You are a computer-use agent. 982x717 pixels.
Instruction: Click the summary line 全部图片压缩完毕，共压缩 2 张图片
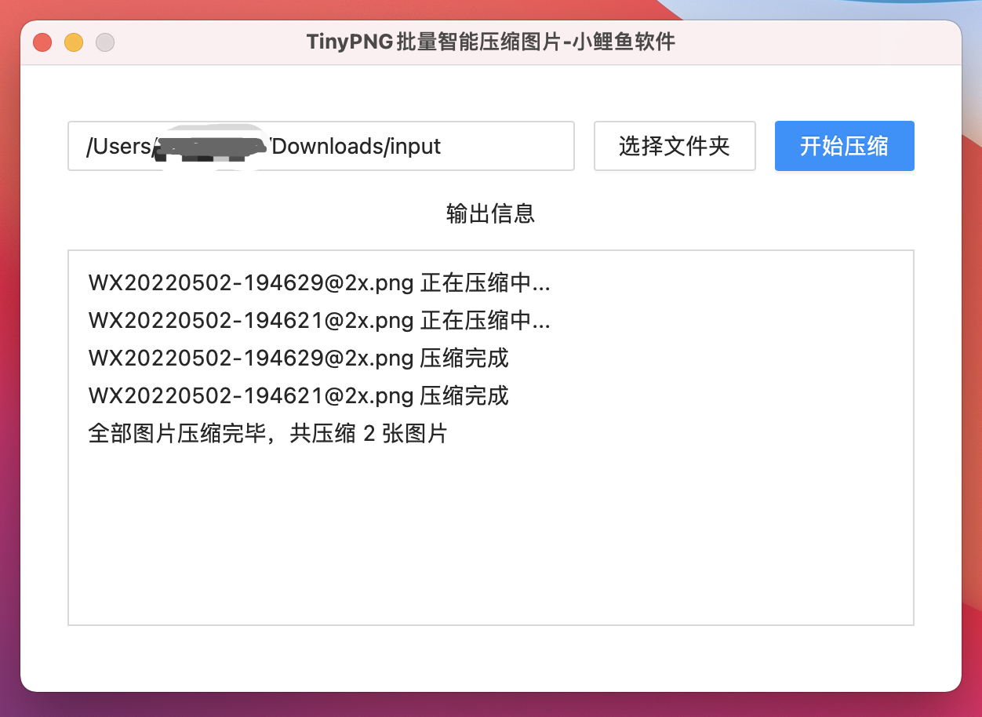[267, 433]
